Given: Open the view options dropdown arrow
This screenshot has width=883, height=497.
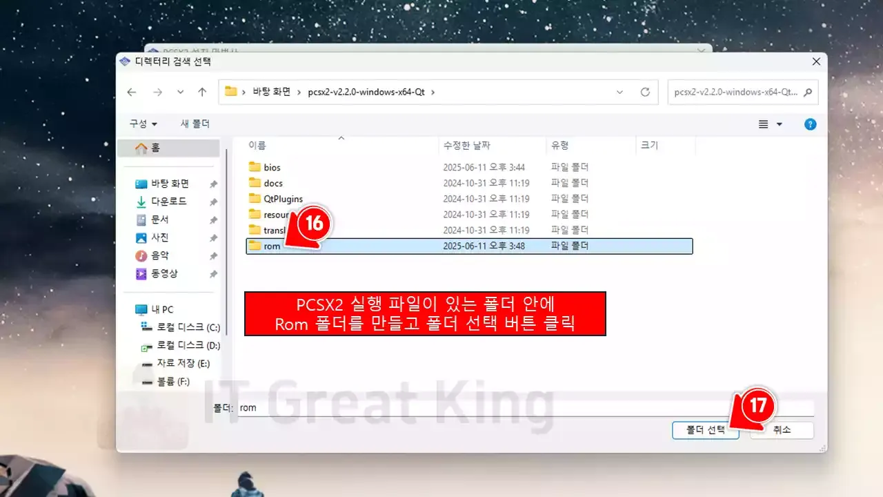Looking at the screenshot, I should 780,124.
